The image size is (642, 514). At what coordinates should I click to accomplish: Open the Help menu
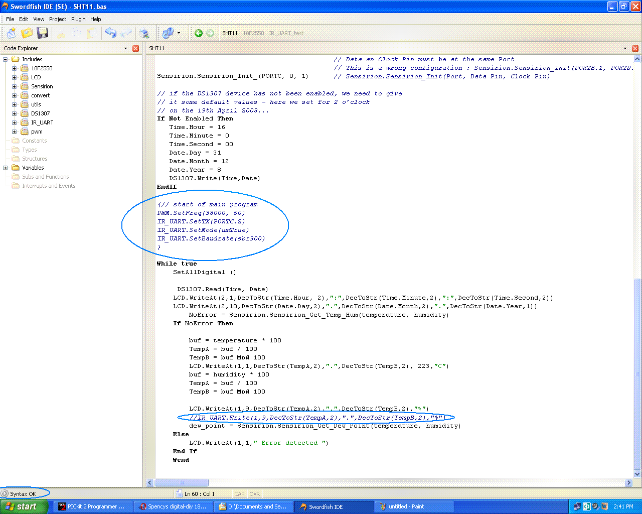point(96,19)
